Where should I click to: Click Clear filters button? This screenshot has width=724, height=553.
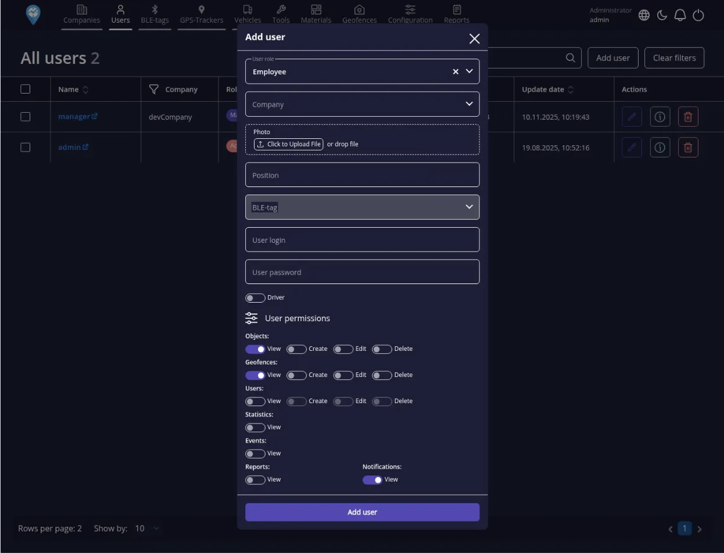pyautogui.click(x=675, y=58)
